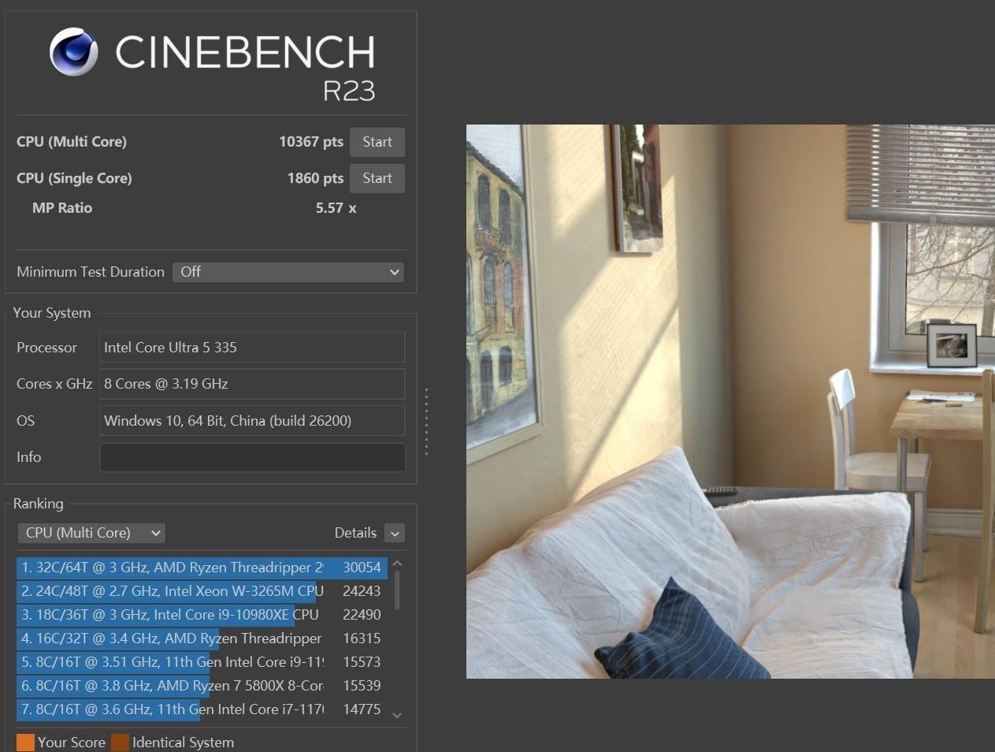995x752 pixels.
Task: Click the ranking list scroll-down arrow
Action: (x=397, y=715)
